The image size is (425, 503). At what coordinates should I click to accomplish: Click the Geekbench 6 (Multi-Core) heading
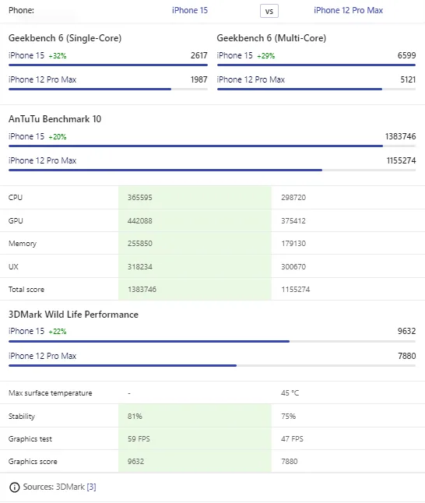click(x=272, y=38)
